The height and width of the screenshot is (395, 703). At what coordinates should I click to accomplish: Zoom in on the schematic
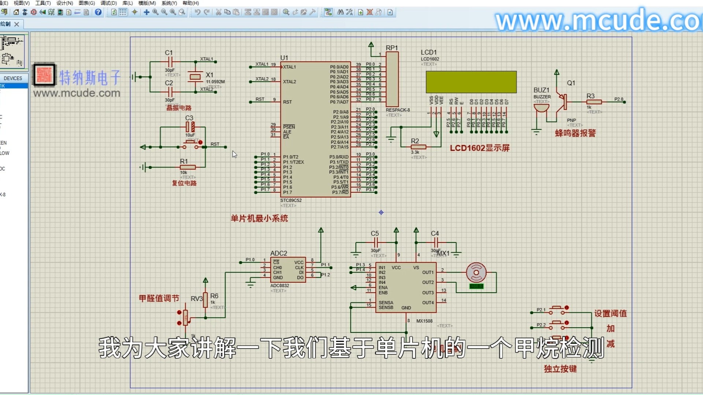[x=155, y=12]
